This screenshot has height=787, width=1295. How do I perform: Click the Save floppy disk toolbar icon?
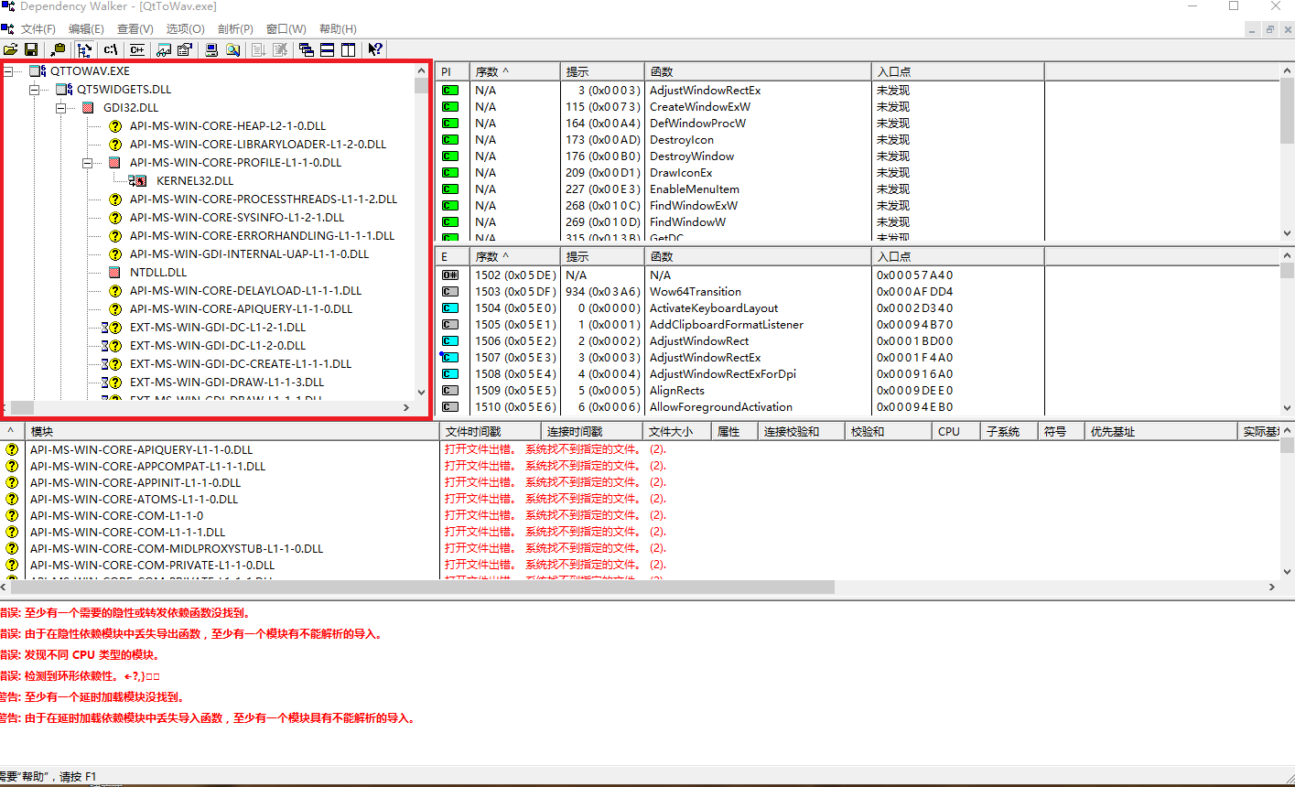pyautogui.click(x=31, y=49)
